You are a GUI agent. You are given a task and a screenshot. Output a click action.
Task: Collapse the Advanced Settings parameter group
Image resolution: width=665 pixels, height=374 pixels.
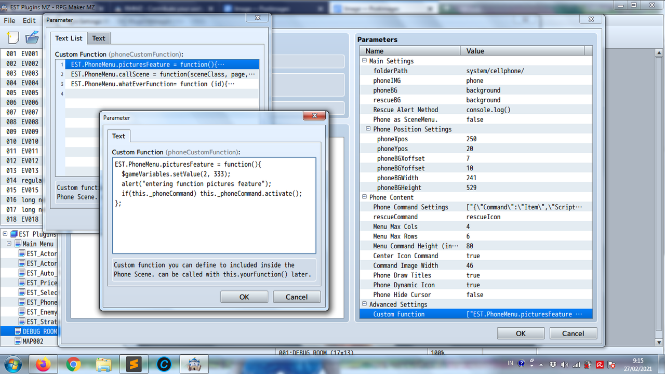(x=364, y=304)
